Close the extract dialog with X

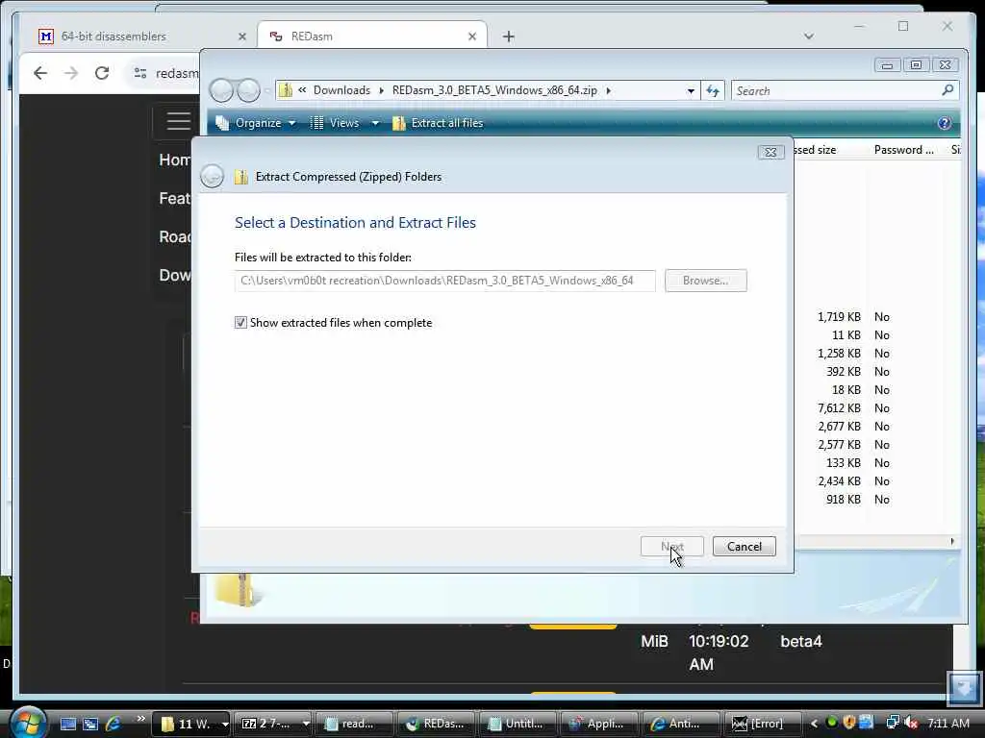(770, 153)
